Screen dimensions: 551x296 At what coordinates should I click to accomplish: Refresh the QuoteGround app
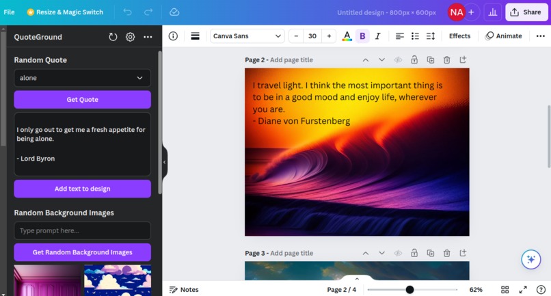113,37
